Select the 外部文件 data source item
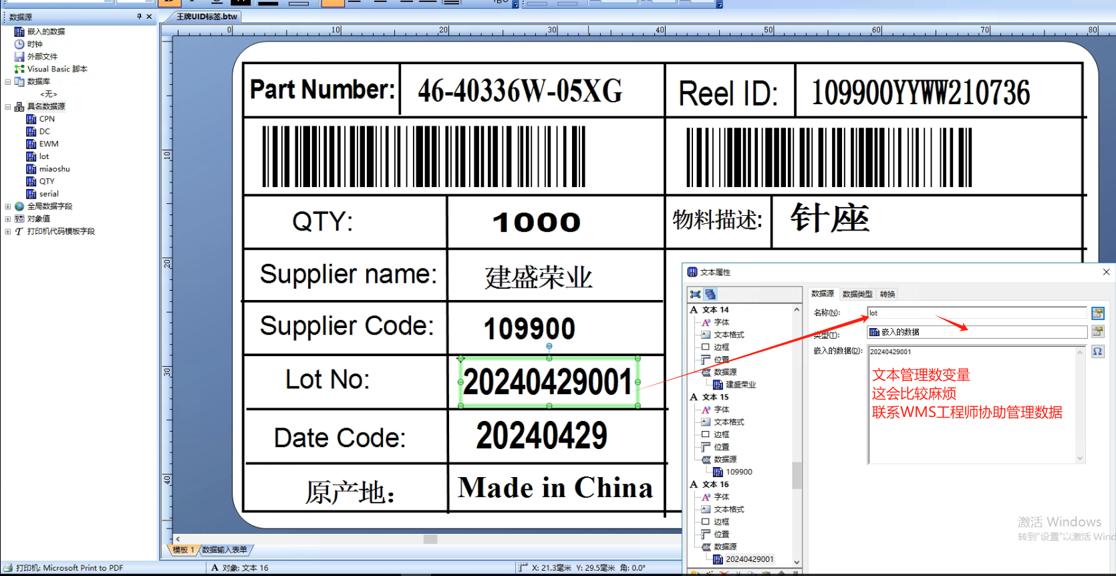The height and width of the screenshot is (576, 1116). tap(42, 57)
